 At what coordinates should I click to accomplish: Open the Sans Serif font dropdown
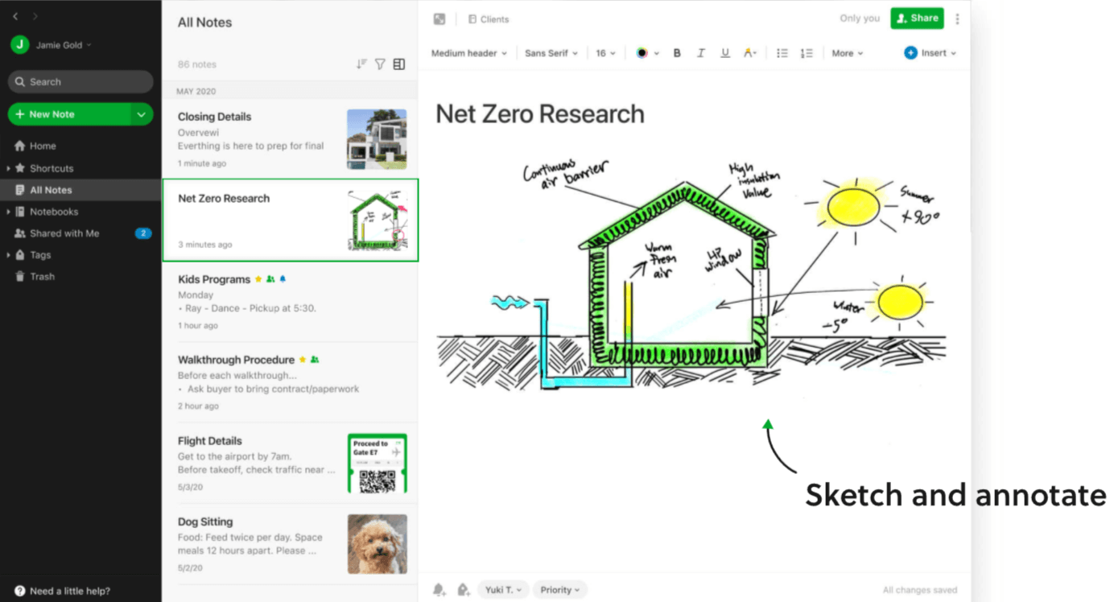click(551, 53)
